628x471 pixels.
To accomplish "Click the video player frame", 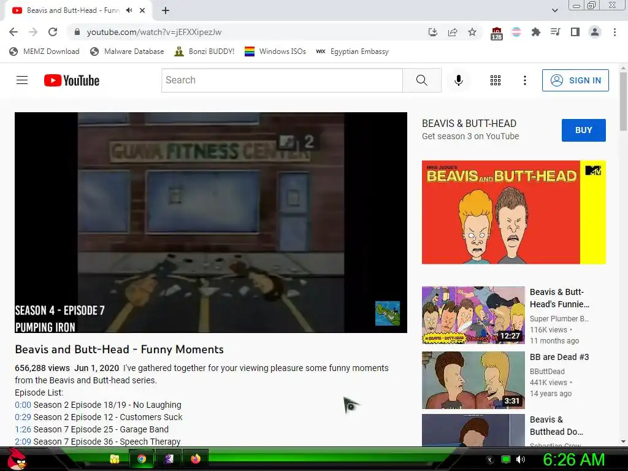I will click(x=211, y=222).
